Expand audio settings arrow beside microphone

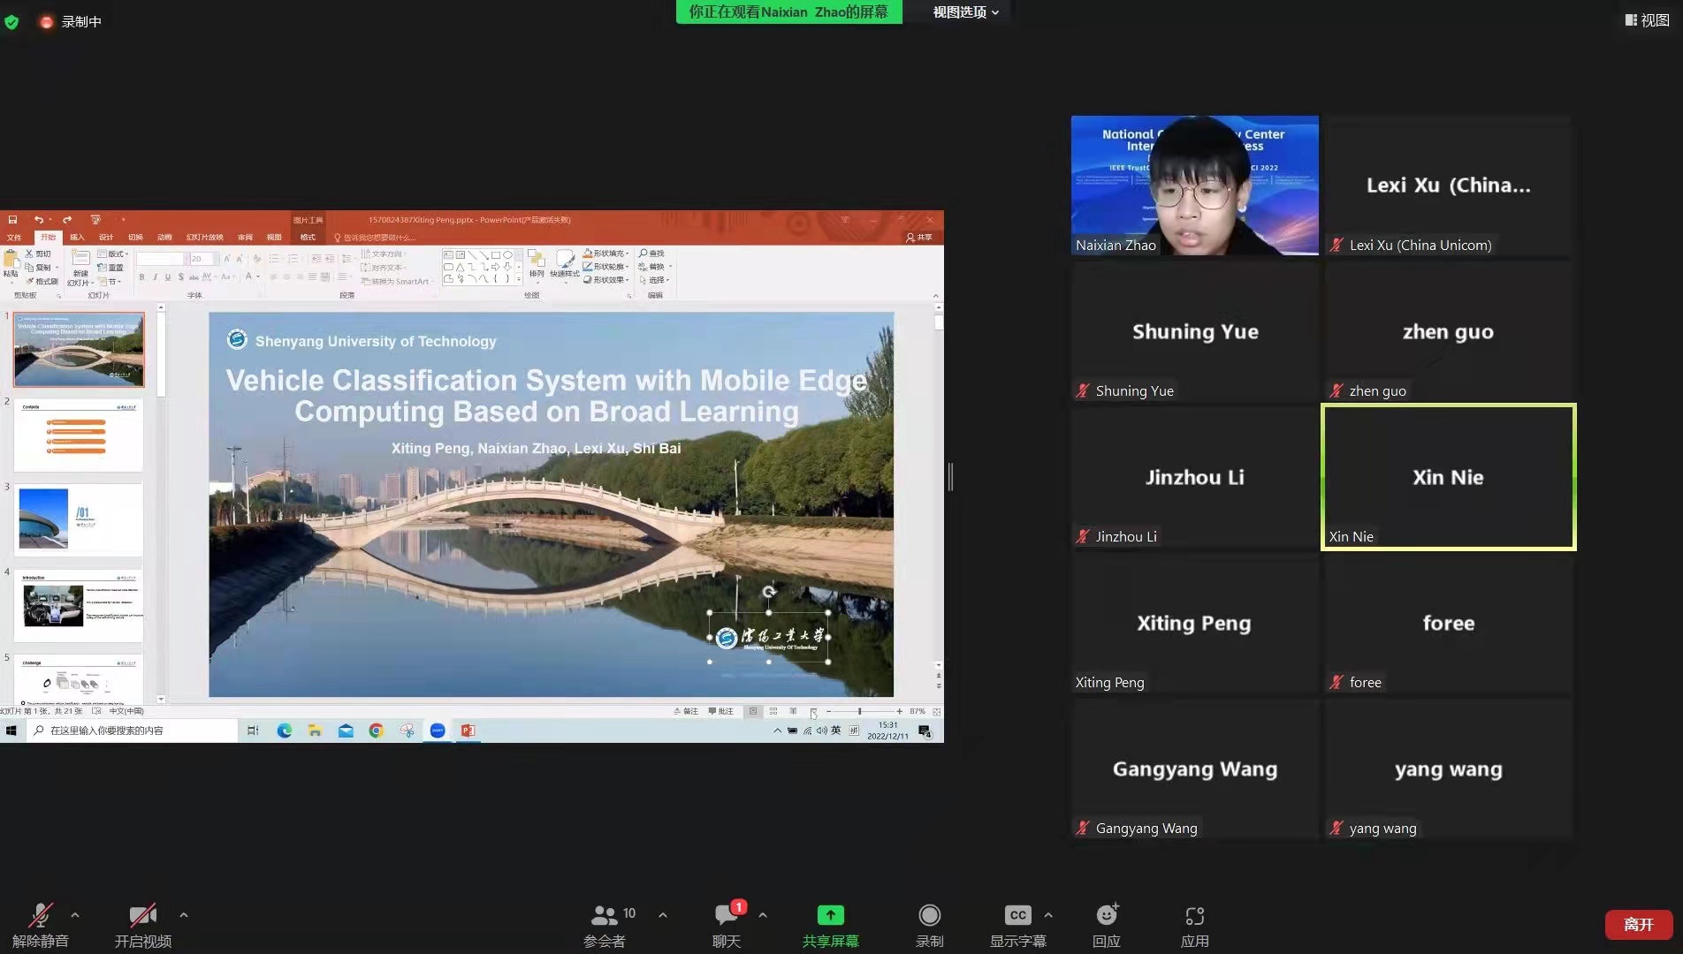click(x=75, y=915)
